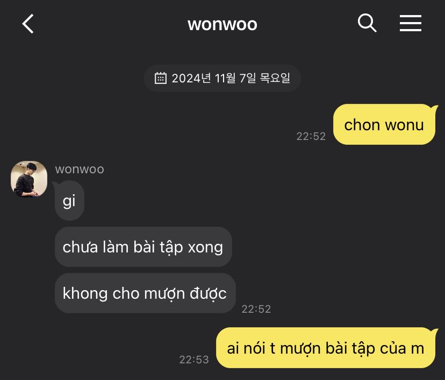
Task: Click the 22:52 timestamp beside "chon wonu"
Action: click(311, 136)
